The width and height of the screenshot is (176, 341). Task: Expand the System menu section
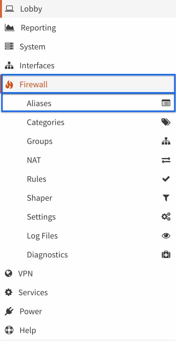88,47
